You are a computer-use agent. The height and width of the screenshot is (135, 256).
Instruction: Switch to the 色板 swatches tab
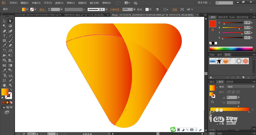point(212,55)
